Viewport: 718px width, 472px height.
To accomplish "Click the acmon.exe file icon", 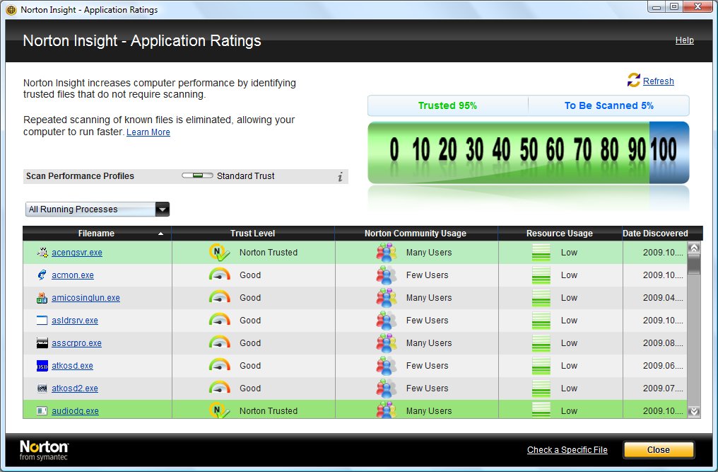I will pos(42,275).
